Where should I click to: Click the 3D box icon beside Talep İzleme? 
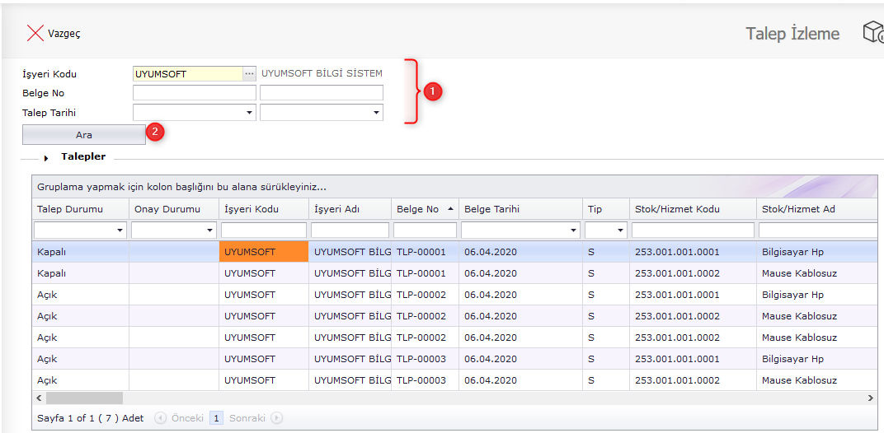(x=872, y=33)
